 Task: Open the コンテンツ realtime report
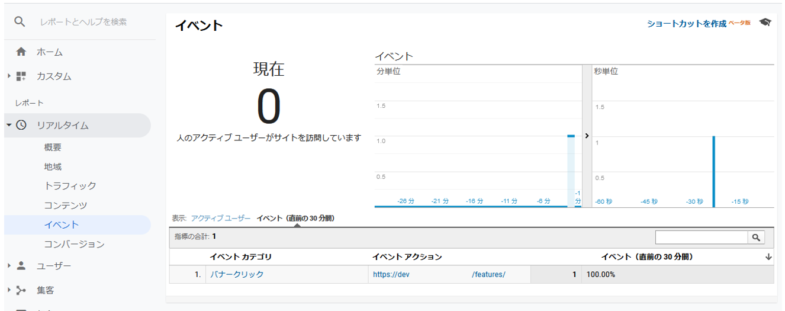[x=66, y=206]
